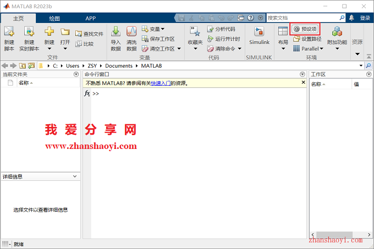Image resolution: width=374 pixels, height=249 pixels.
Task: Click the paste icon in the quick access toolbar
Action: pyautogui.click(x=211, y=18)
